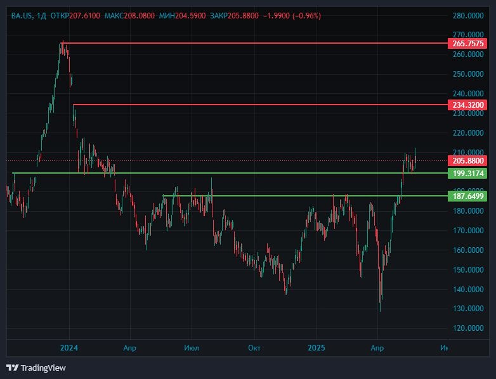Click the МАКС 208.0800 high value

point(129,15)
